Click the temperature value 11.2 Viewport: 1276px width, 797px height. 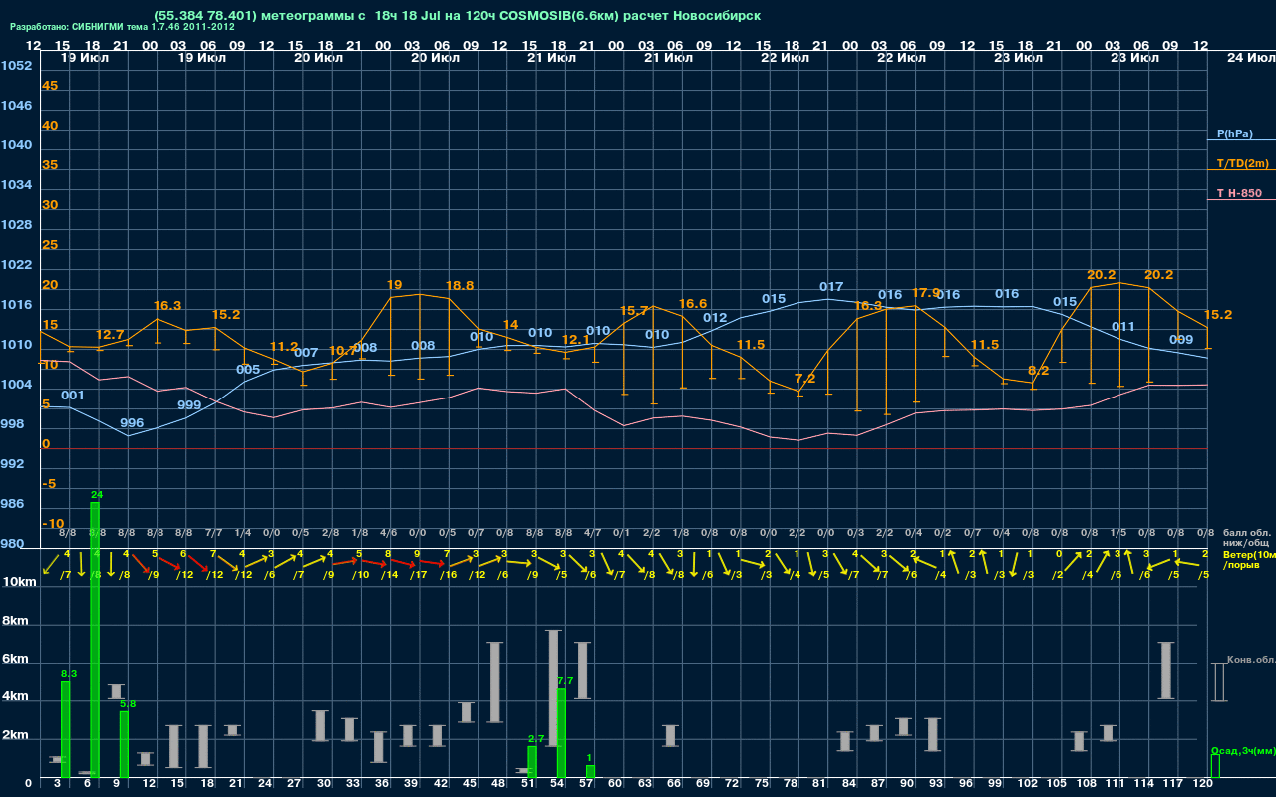click(x=284, y=347)
